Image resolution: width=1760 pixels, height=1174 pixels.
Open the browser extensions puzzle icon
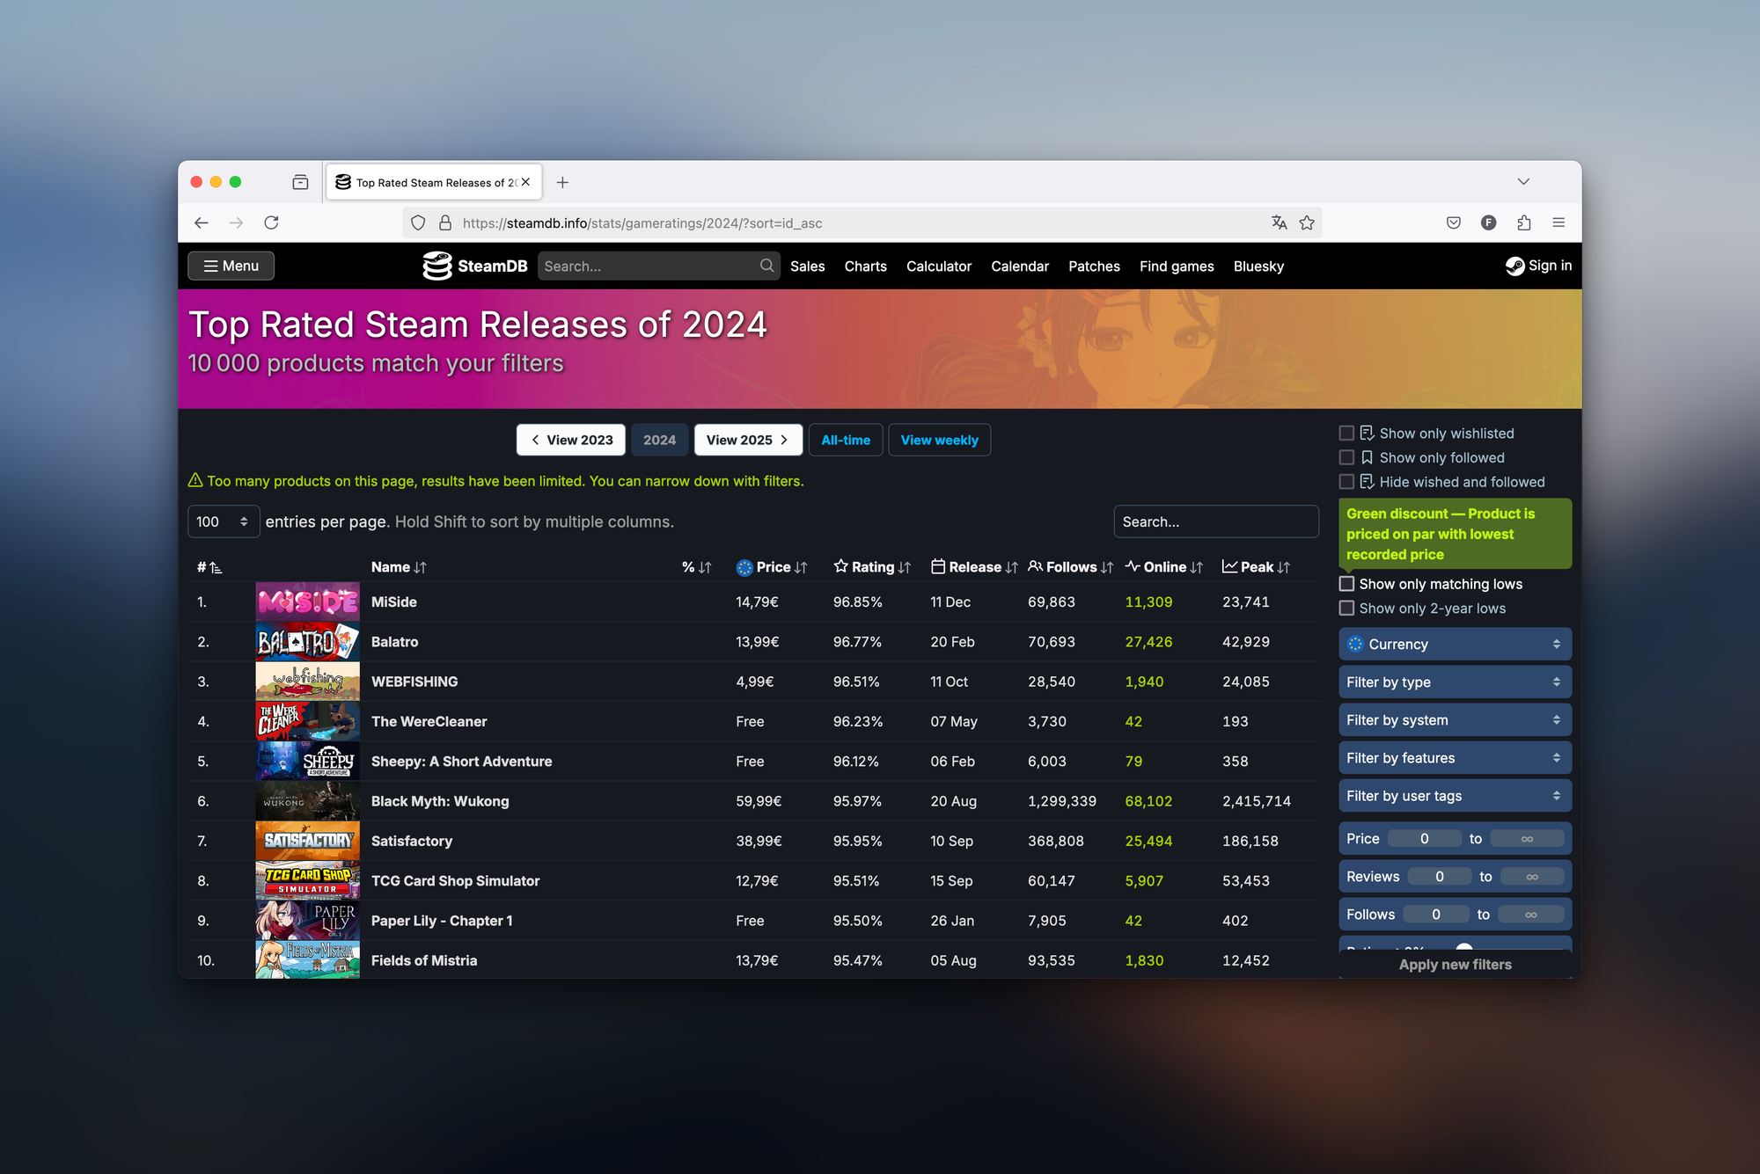[x=1523, y=222]
